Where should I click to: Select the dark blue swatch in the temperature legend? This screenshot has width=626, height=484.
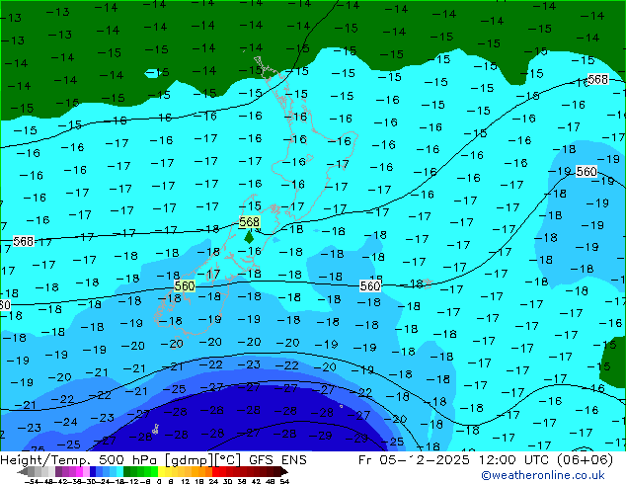[x=93, y=471]
